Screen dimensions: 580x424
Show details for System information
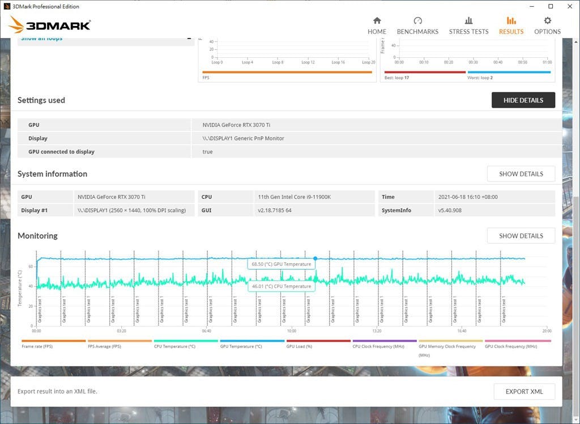tap(521, 173)
